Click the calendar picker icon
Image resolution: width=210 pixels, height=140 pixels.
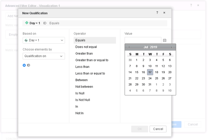164,40
